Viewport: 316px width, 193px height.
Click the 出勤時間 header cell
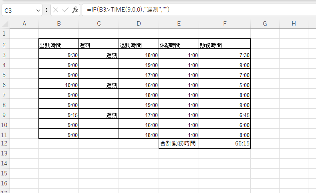click(58, 44)
